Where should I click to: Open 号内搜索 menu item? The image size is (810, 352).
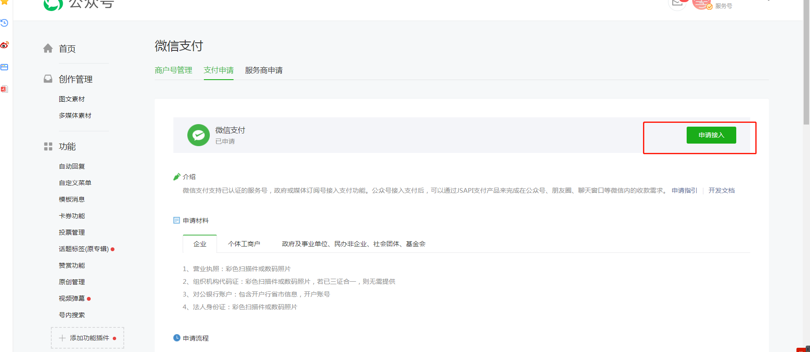pyautogui.click(x=72, y=315)
